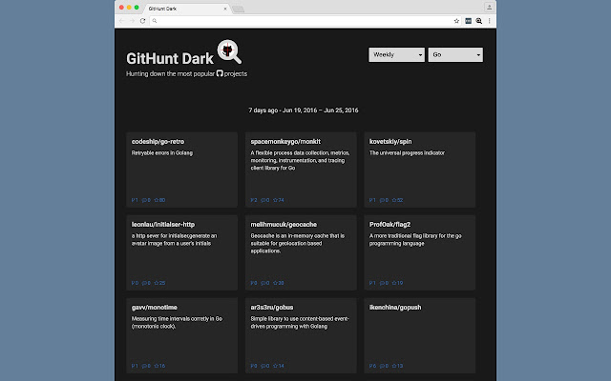This screenshot has width=611, height=381.
Task: Open the gavv/monotime repository link
Action: click(x=155, y=307)
